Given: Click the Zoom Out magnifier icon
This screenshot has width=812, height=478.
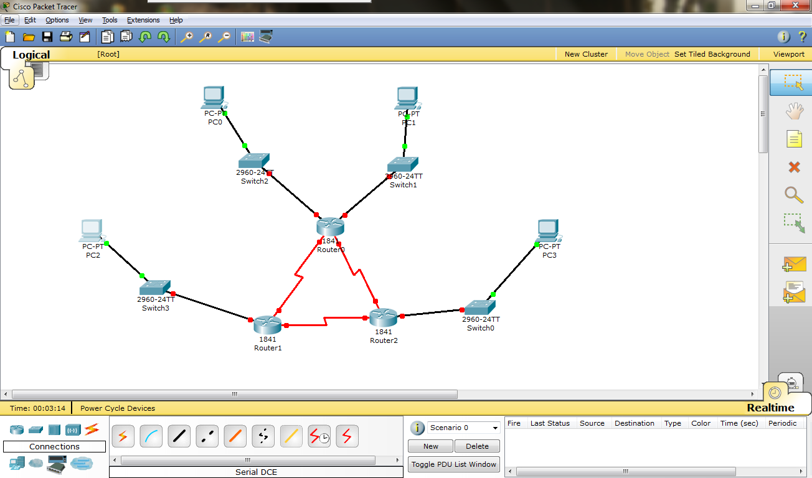Looking at the screenshot, I should [224, 37].
